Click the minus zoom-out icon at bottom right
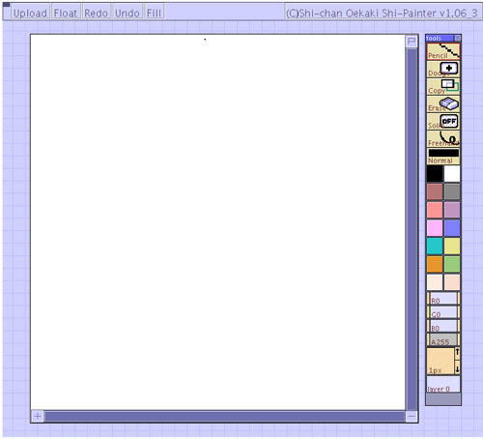Screen dimensions: 483x439 point(412,417)
